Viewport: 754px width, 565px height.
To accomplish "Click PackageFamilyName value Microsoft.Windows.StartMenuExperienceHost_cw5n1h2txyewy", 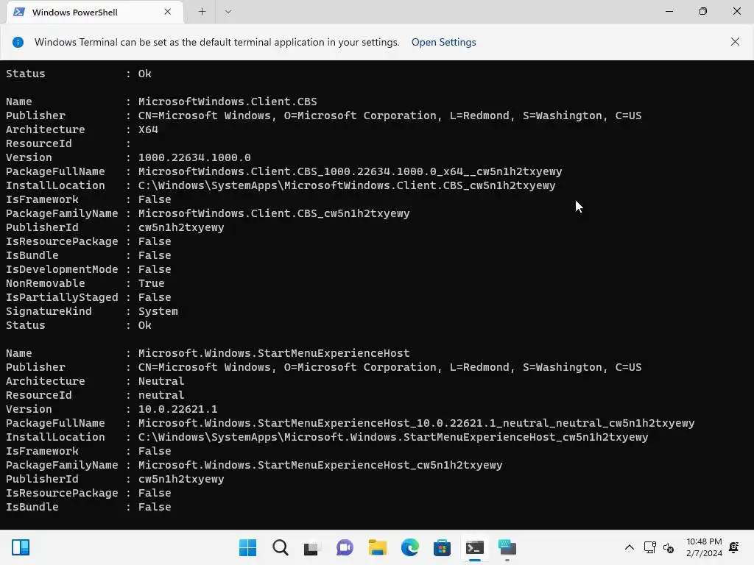I will [320, 465].
